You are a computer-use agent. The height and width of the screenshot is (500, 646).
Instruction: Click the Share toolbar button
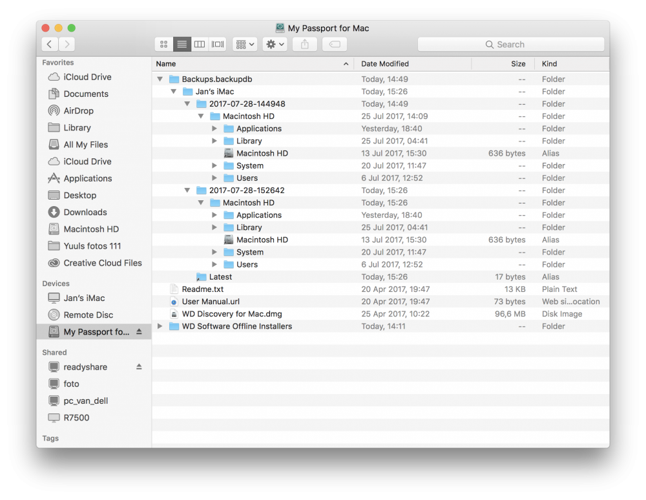[304, 44]
